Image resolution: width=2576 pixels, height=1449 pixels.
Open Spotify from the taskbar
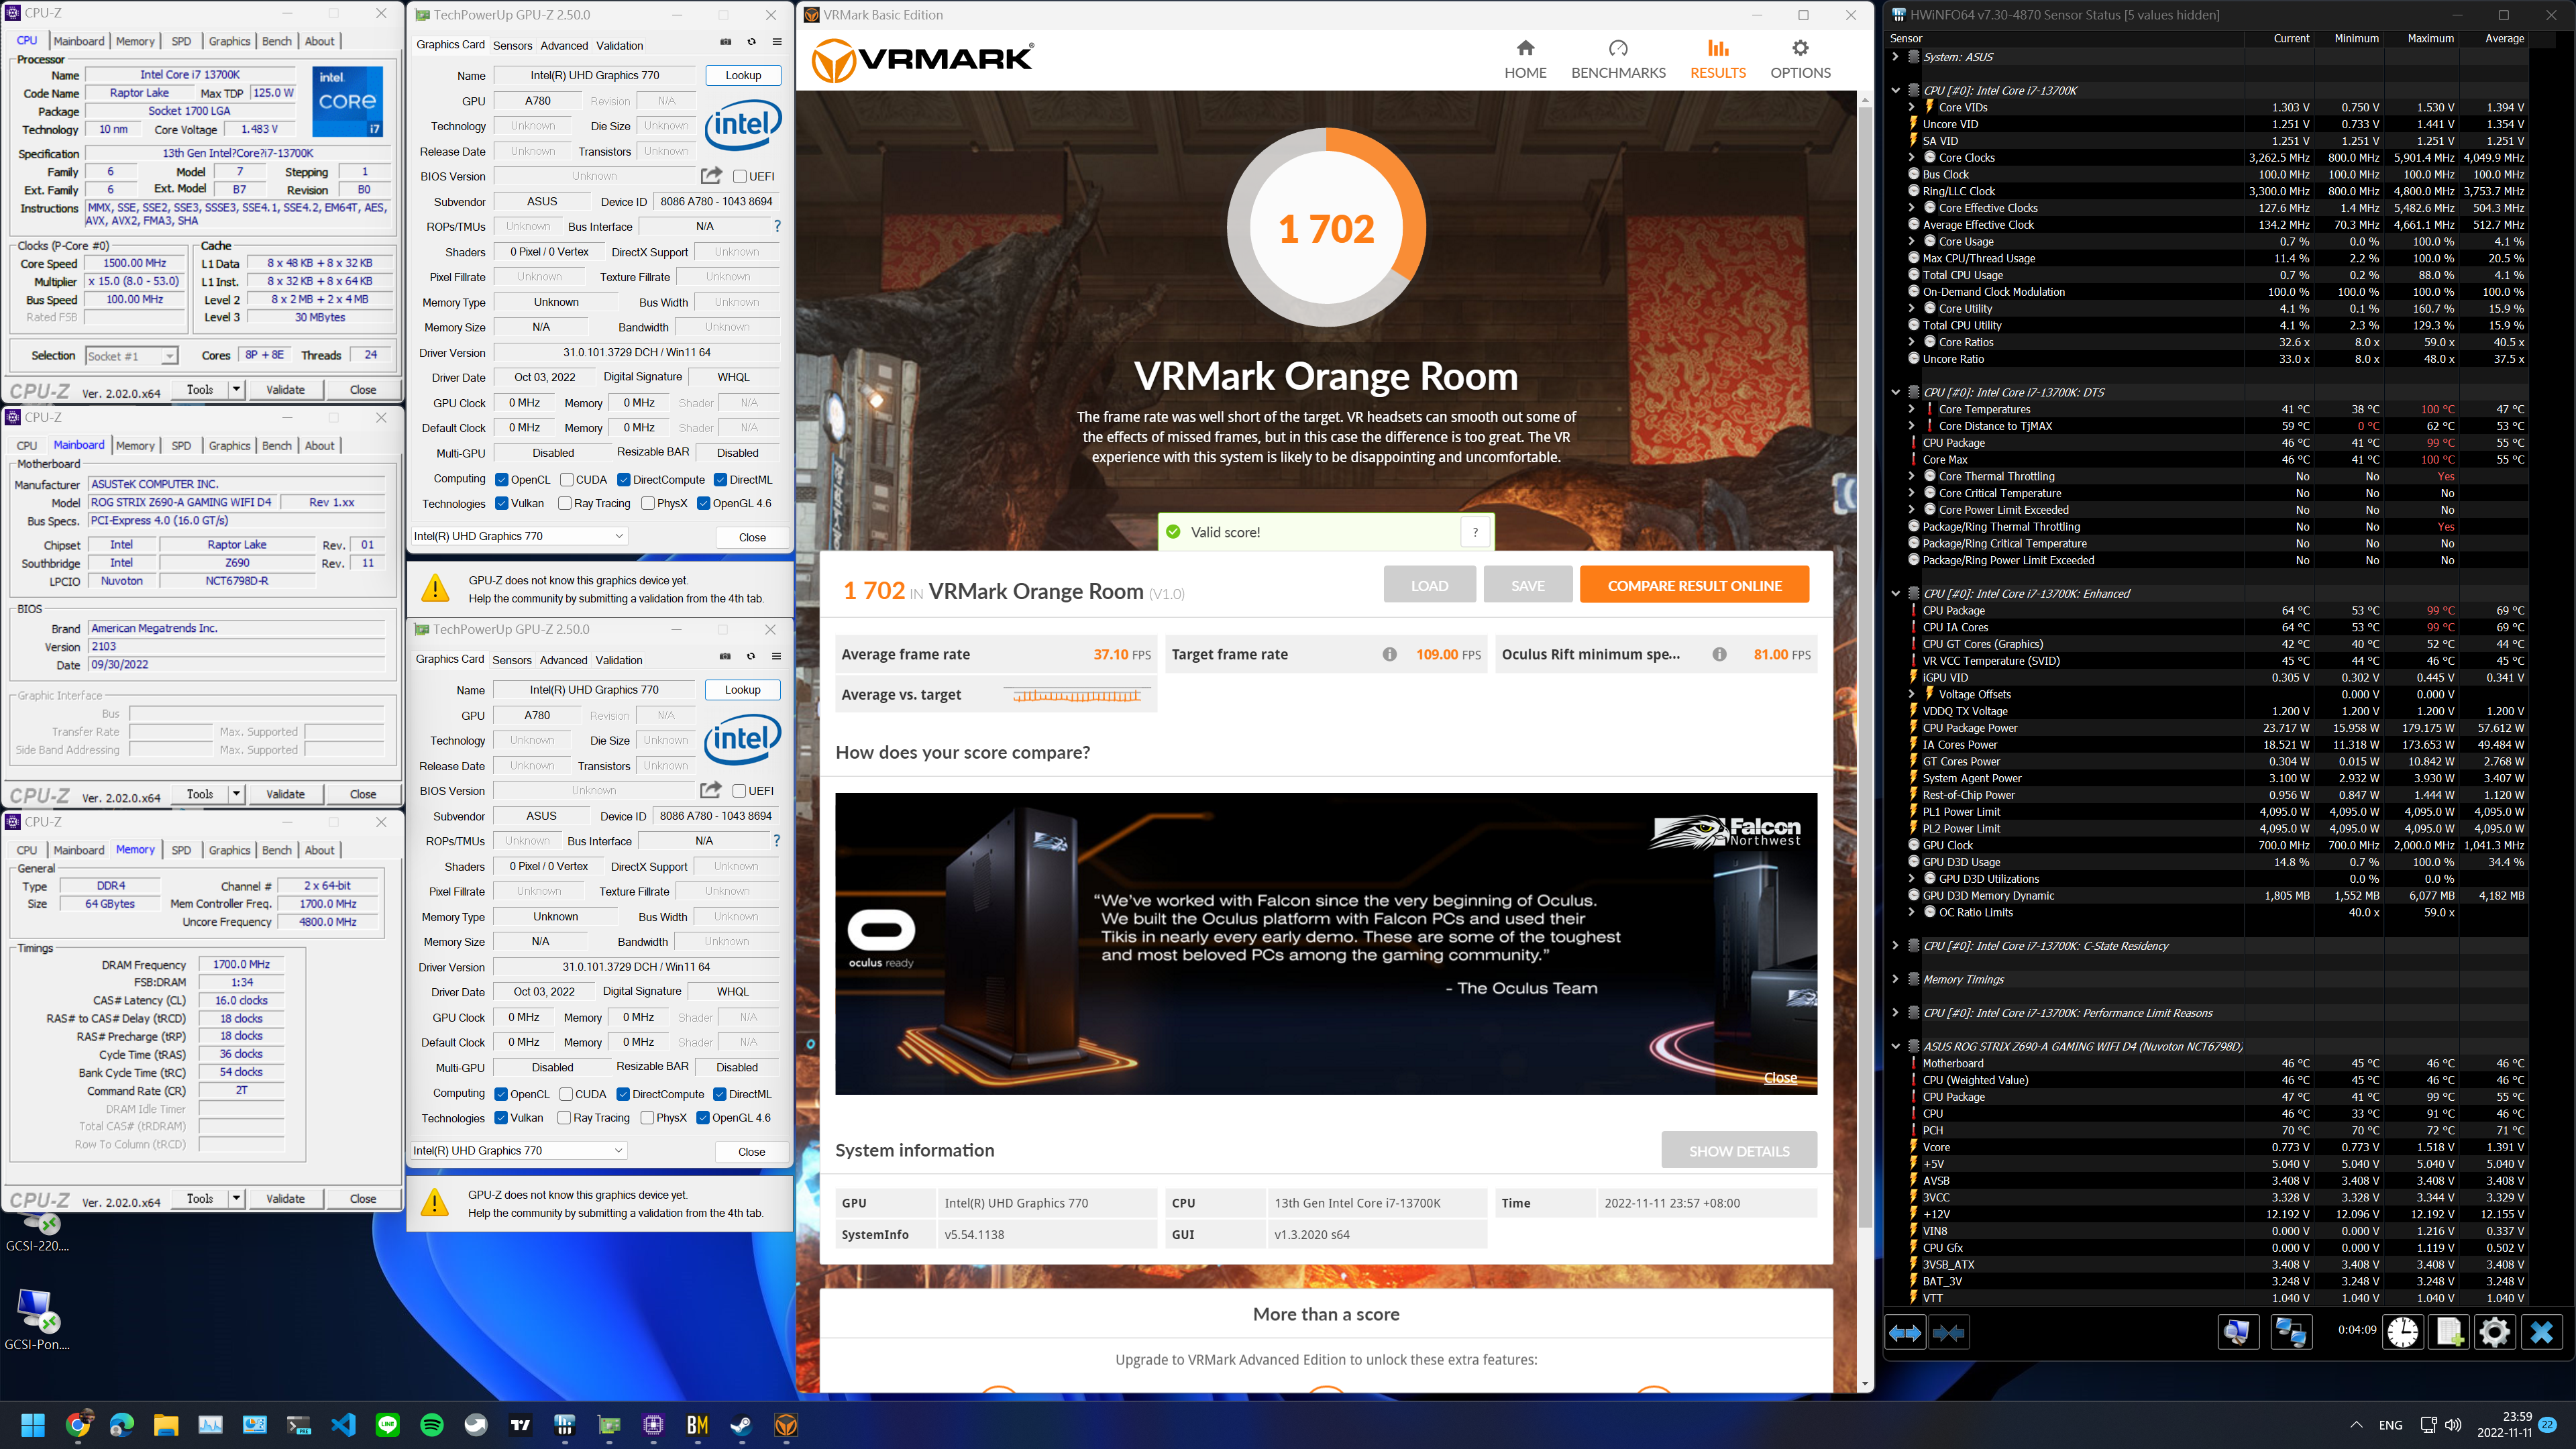tap(432, 1425)
